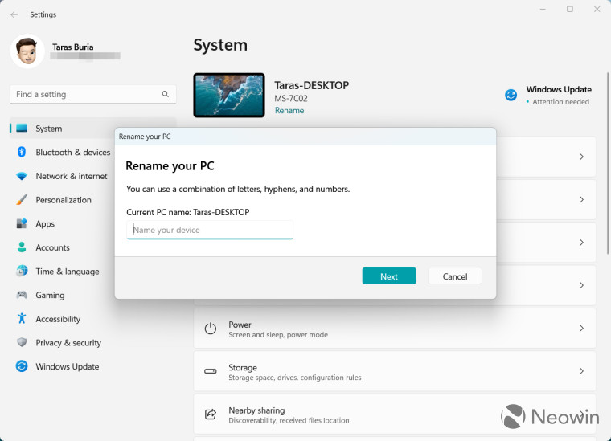The width and height of the screenshot is (611, 441).
Task: Expand Power row chevron
Action: pyautogui.click(x=581, y=328)
